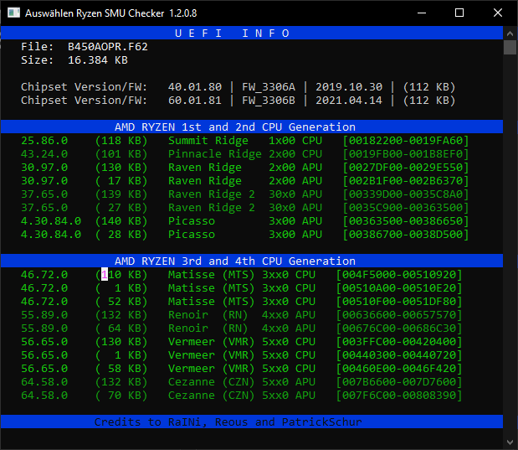518x450 pixels.
Task: Click the highlighted cursor on 110 KB
Action: click(105, 275)
